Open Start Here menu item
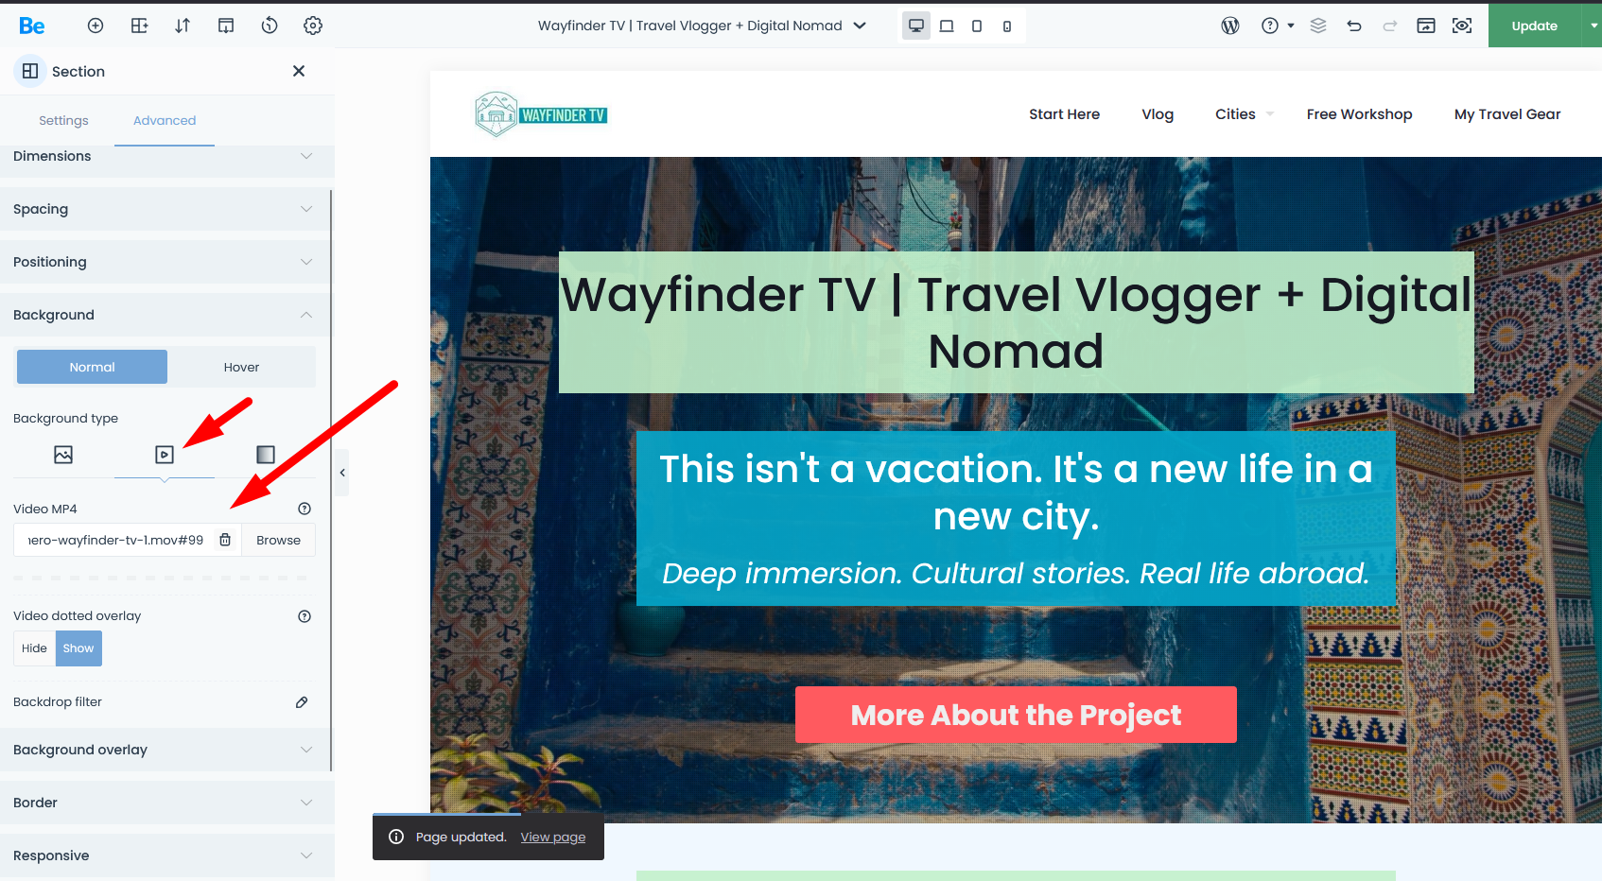The height and width of the screenshot is (881, 1602). tap(1064, 114)
